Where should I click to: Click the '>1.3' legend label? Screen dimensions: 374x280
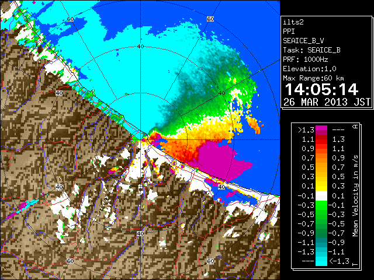tap(306, 130)
